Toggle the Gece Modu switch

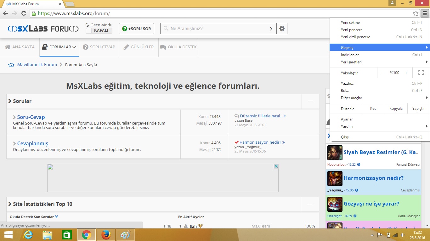(x=99, y=30)
